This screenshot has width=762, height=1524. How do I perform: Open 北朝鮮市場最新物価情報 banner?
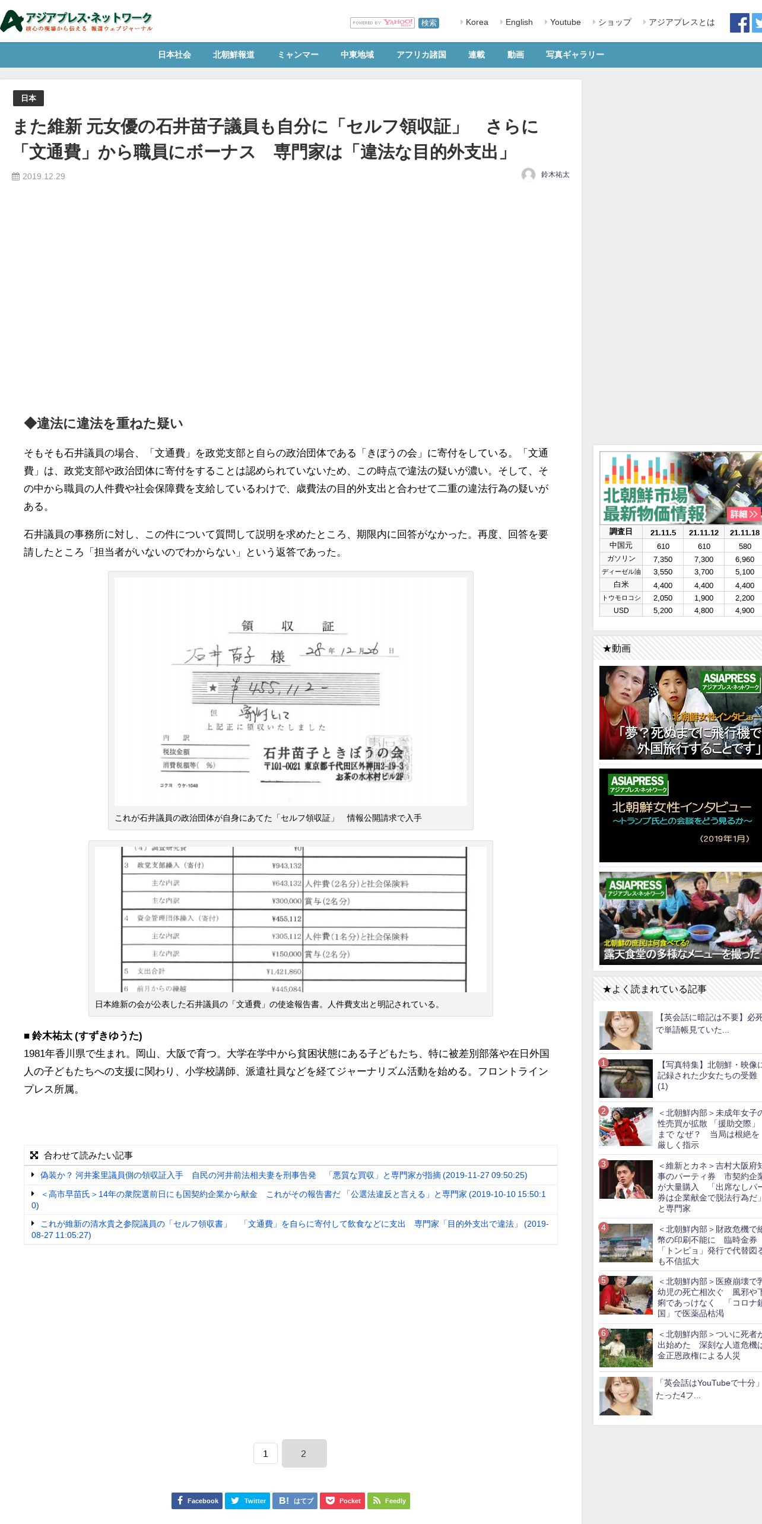tap(681, 488)
